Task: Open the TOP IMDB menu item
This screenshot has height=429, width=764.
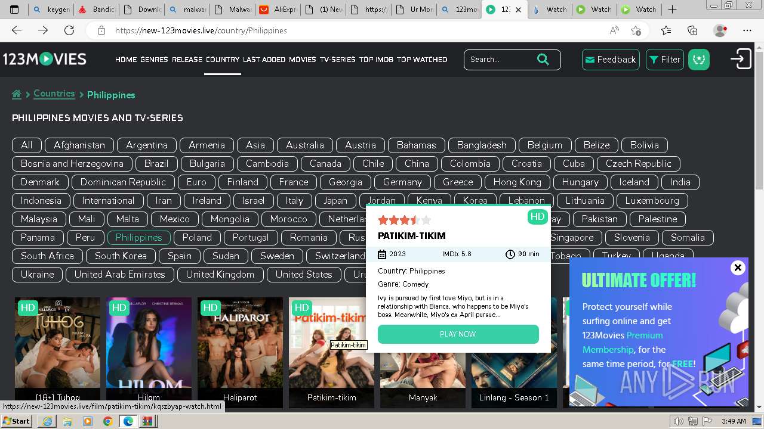Action: (x=376, y=60)
